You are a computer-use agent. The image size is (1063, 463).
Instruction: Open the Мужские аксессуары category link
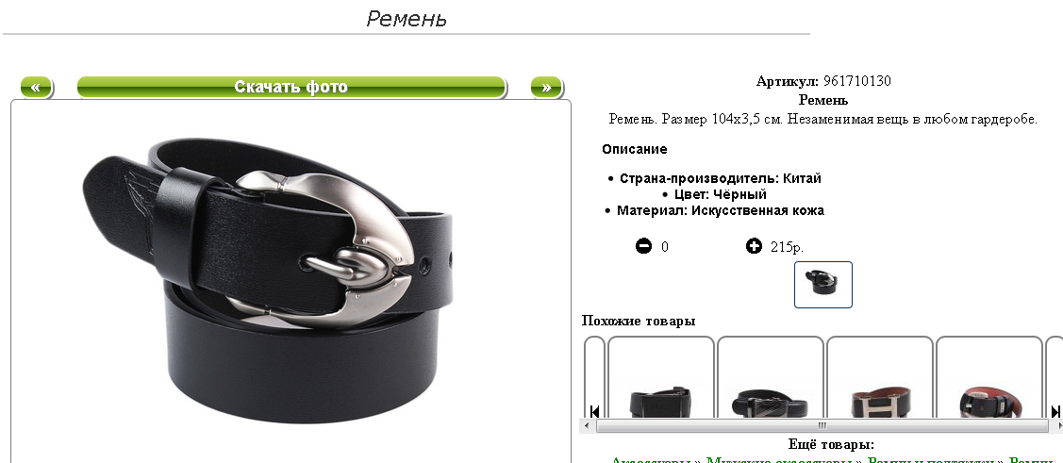(780, 461)
